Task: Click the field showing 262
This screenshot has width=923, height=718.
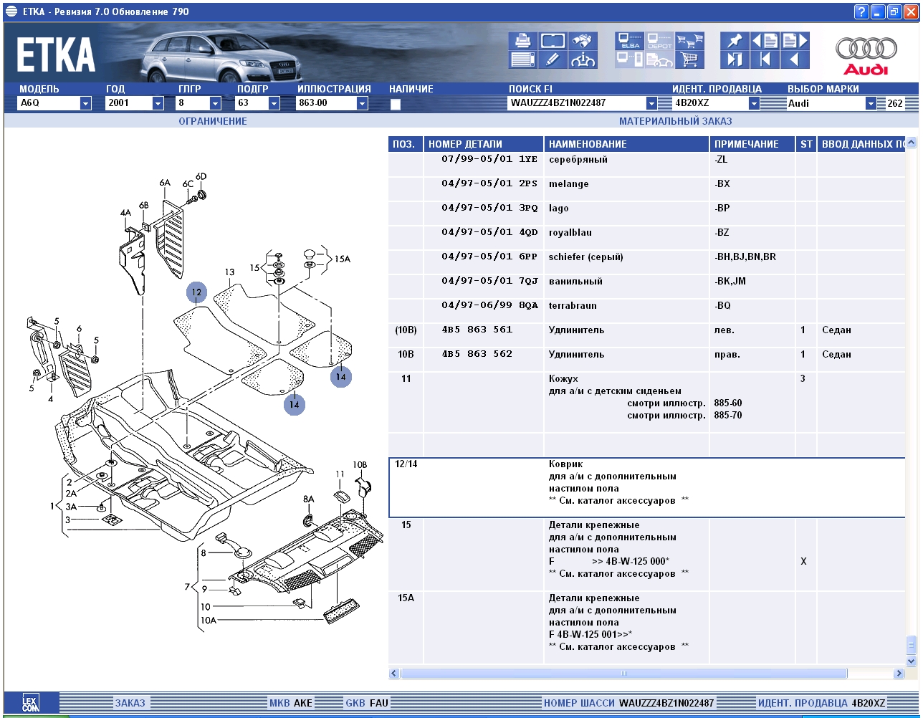Action: (895, 104)
